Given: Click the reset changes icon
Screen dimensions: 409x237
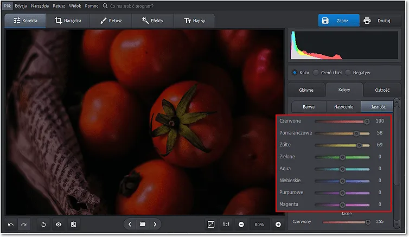Looking at the screenshot, I should [x=43, y=224].
